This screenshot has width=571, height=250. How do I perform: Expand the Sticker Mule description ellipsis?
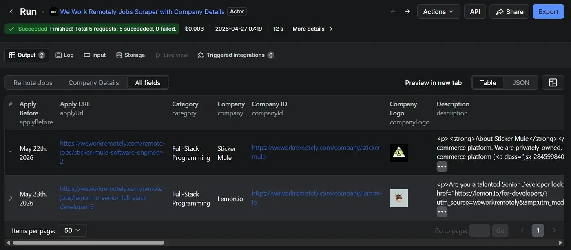[442, 166]
